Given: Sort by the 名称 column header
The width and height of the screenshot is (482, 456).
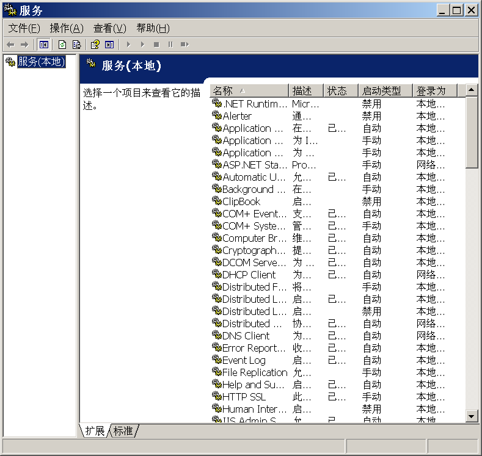Looking at the screenshot, I should pyautogui.click(x=249, y=91).
